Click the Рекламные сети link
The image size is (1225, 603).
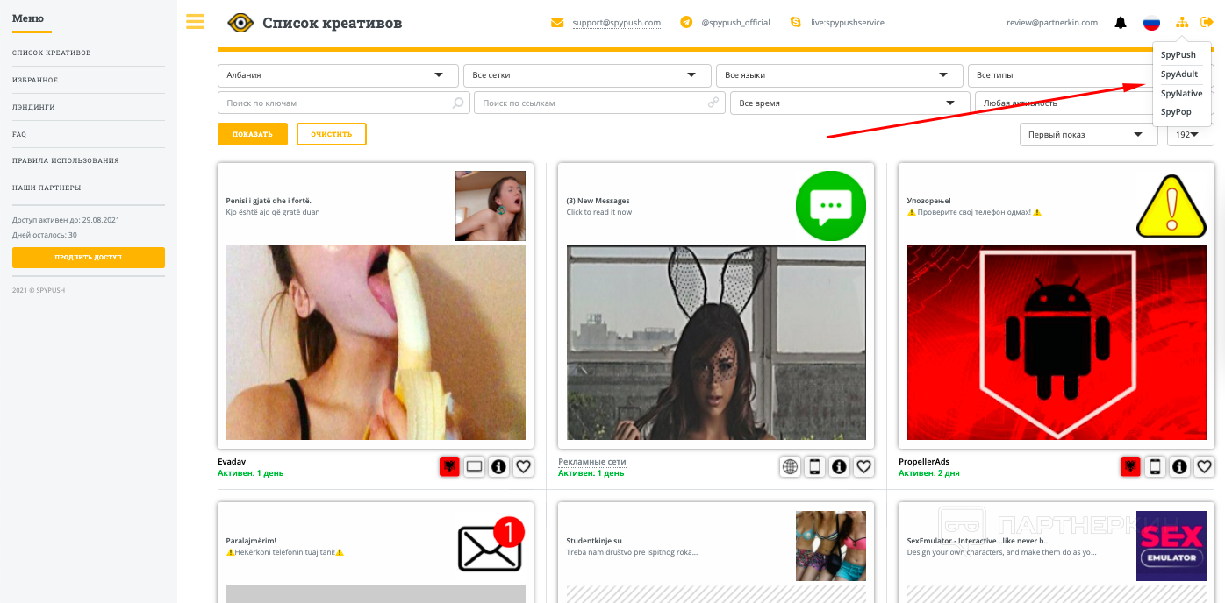[x=592, y=462]
